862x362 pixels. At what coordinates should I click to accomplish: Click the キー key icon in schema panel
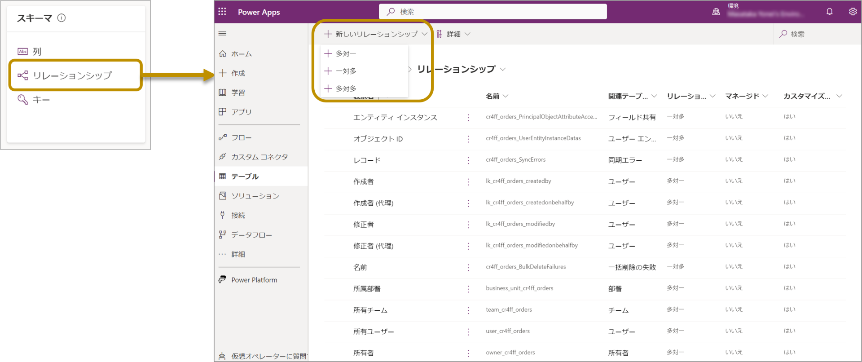click(22, 99)
